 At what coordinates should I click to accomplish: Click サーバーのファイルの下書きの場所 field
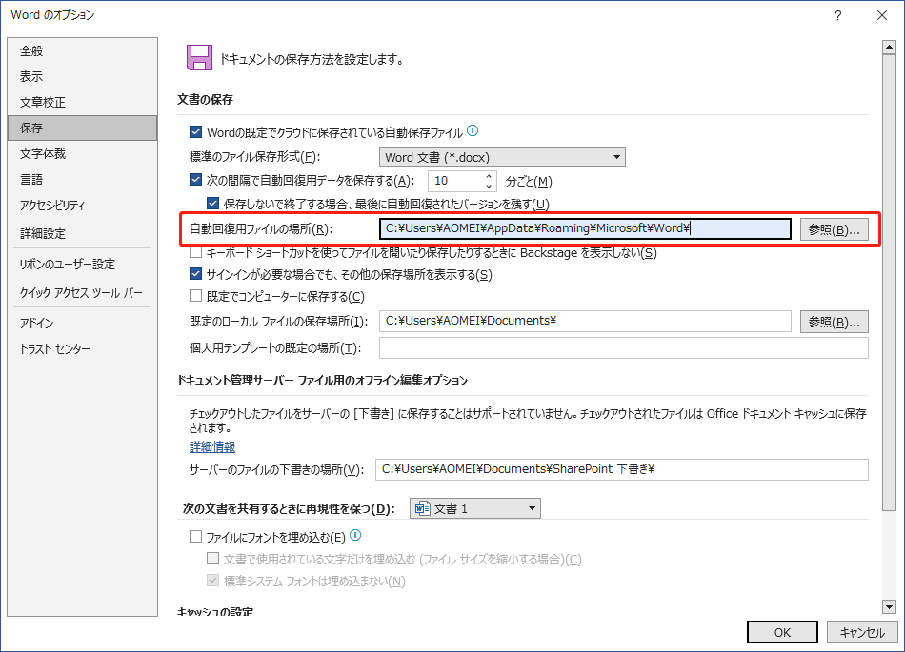pyautogui.click(x=622, y=469)
